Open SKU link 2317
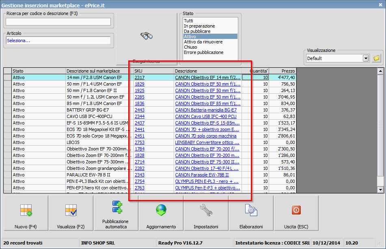Viewport: 386px width, 249px height. 140,77
